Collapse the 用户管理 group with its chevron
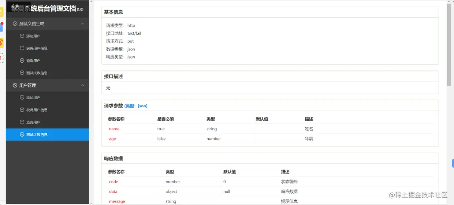Screen dimensions: 454x205 click(x=82, y=85)
